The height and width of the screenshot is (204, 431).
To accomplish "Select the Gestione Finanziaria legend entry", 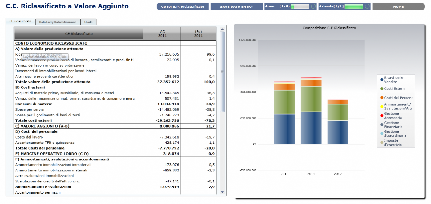I will coord(391,124).
